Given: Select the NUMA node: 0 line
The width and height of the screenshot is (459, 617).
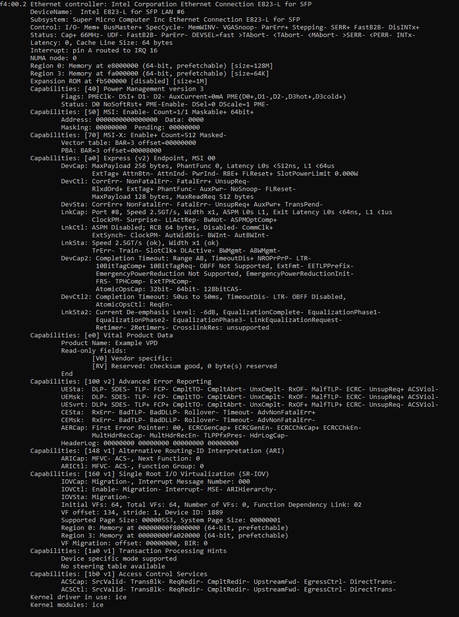Looking at the screenshot, I should click(x=53, y=58).
